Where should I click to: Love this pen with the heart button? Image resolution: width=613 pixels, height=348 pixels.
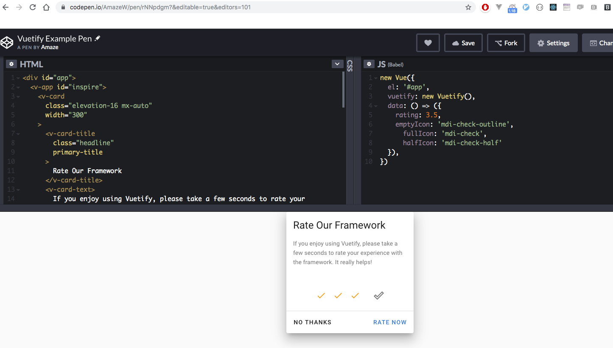pyautogui.click(x=428, y=43)
